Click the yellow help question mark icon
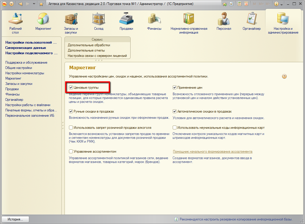The image size is (305, 224). pyautogui.click(x=284, y=76)
